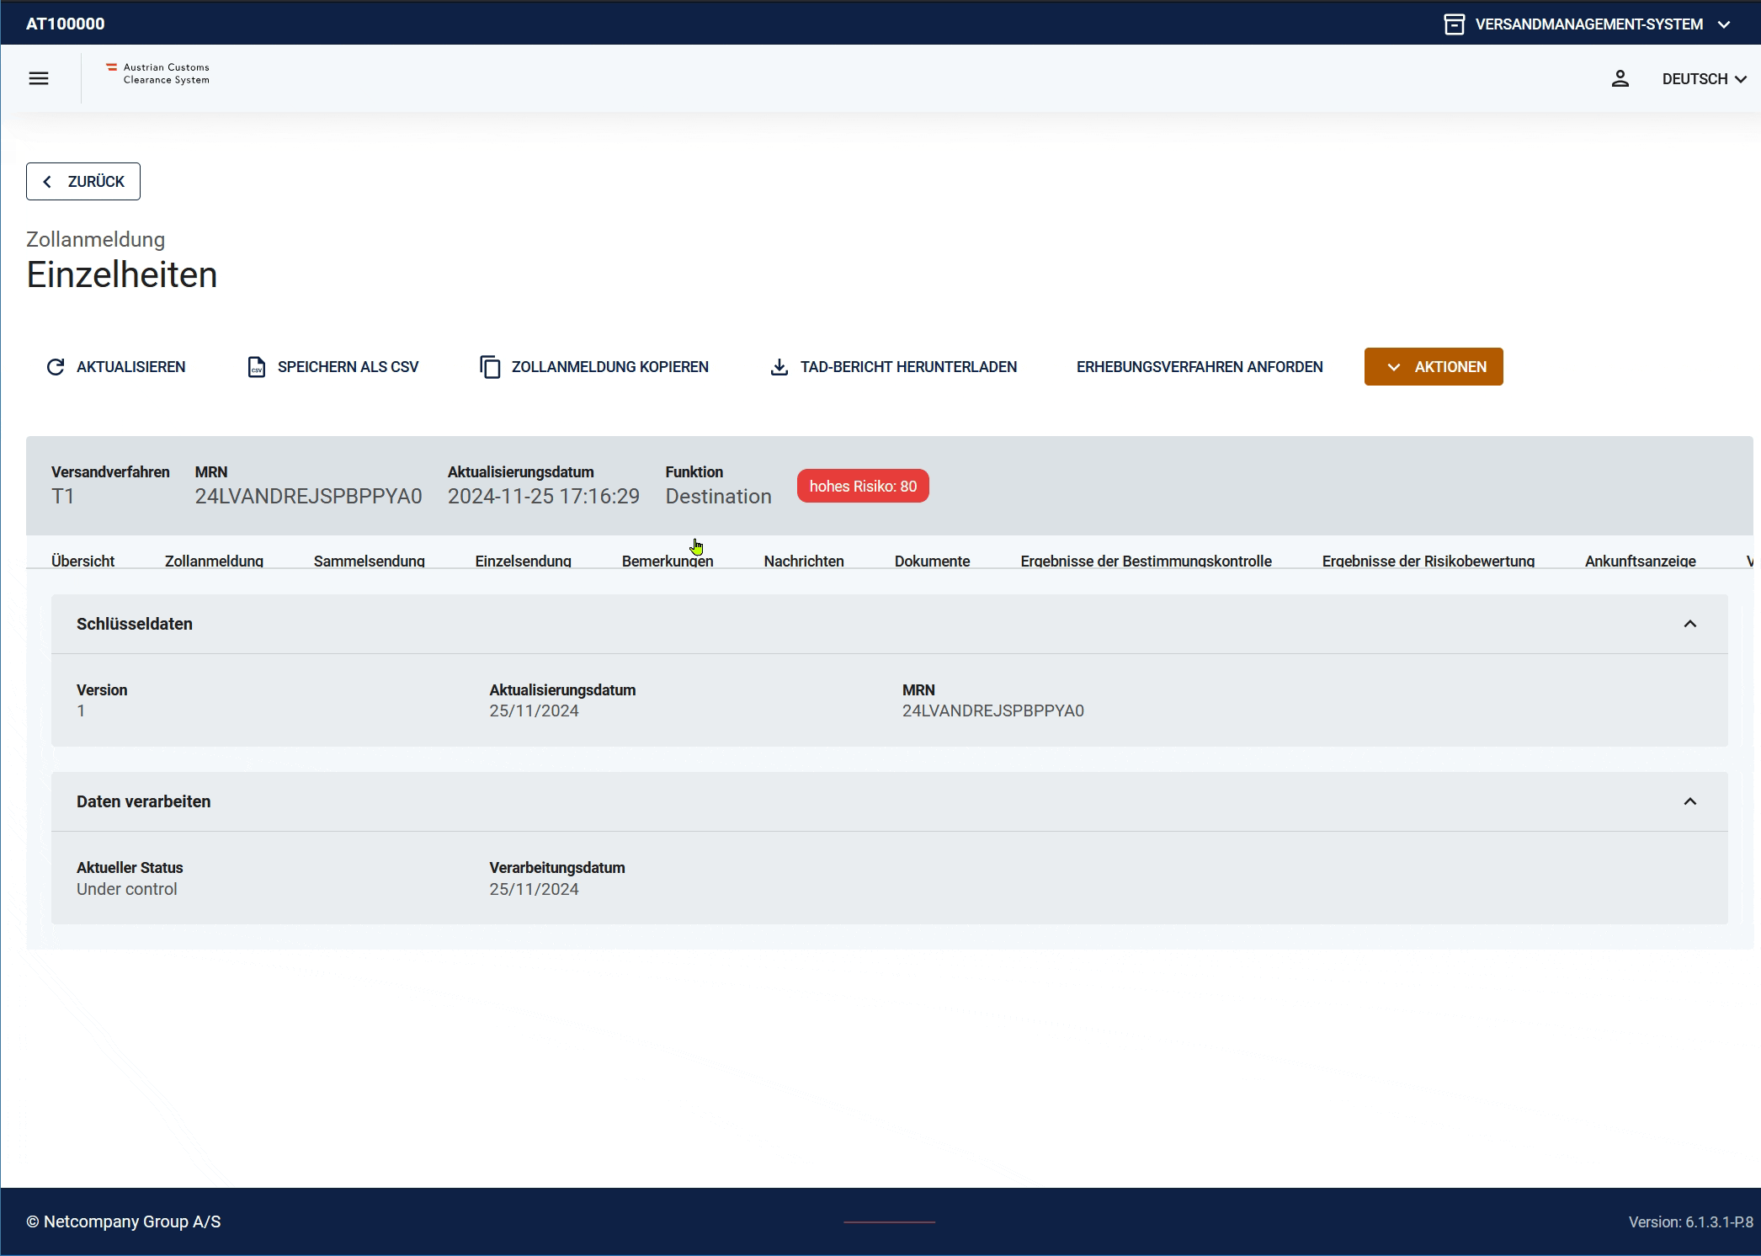Click the user profile icon
The image size is (1761, 1256).
point(1620,78)
